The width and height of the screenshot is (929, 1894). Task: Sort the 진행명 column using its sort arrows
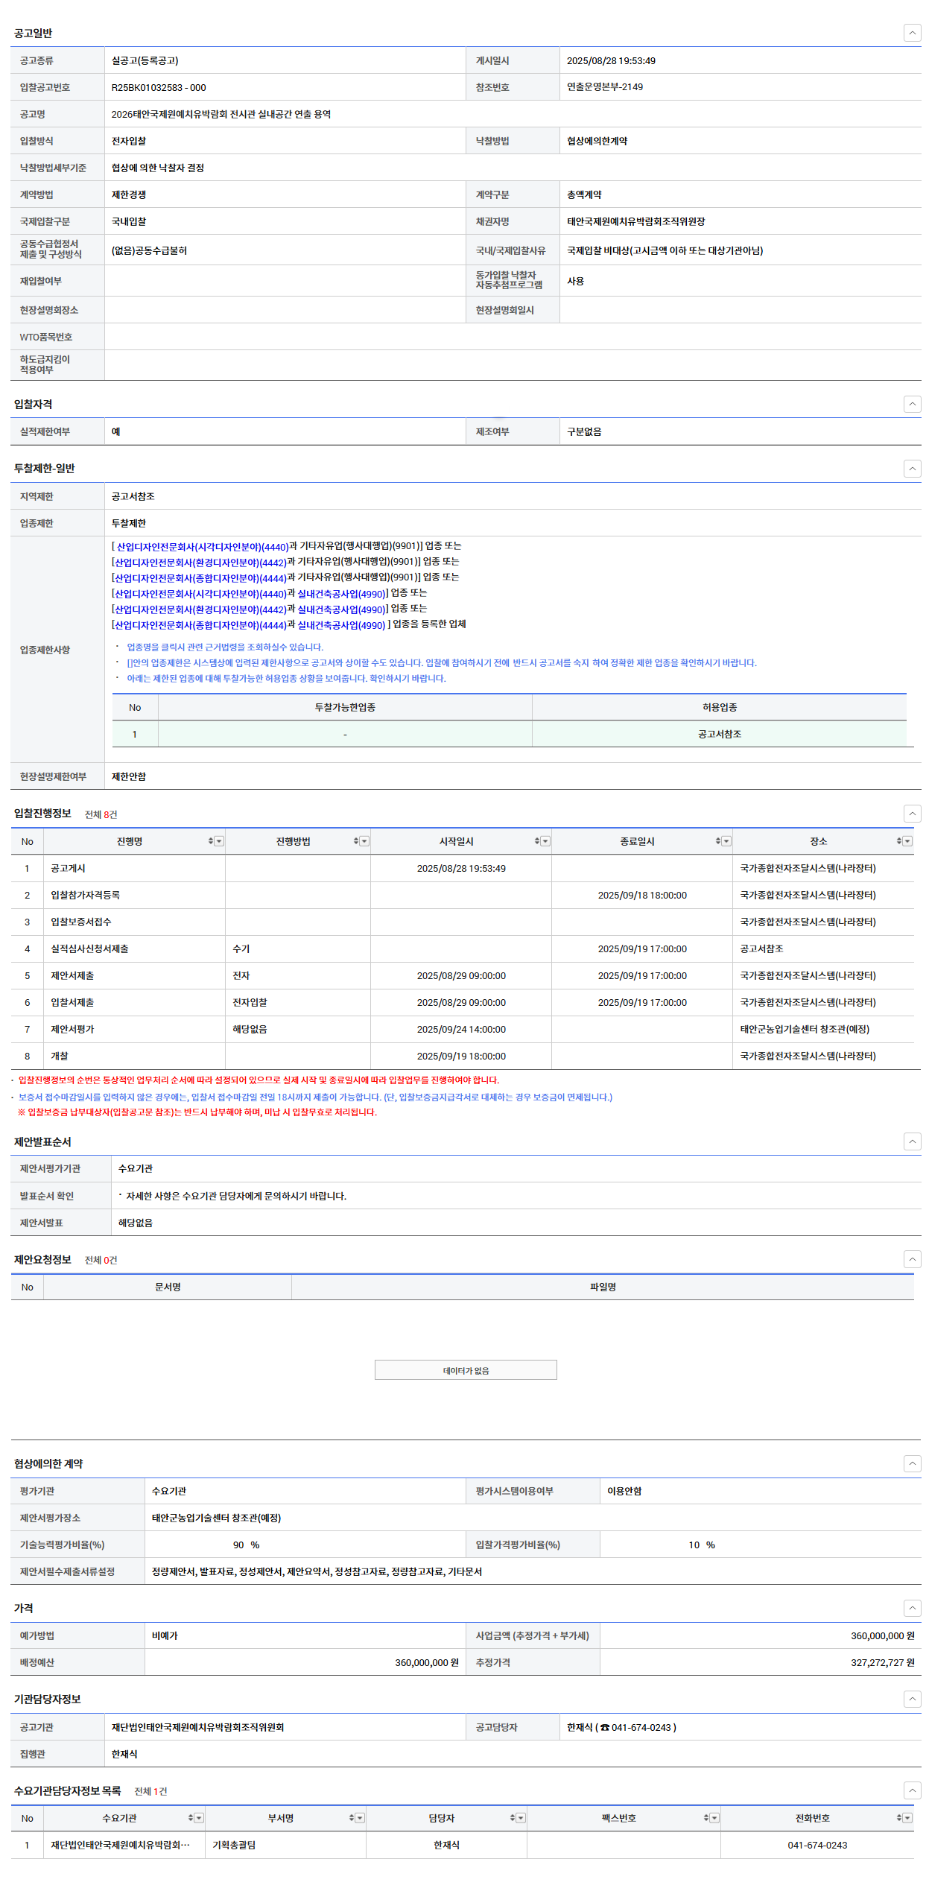click(x=211, y=841)
